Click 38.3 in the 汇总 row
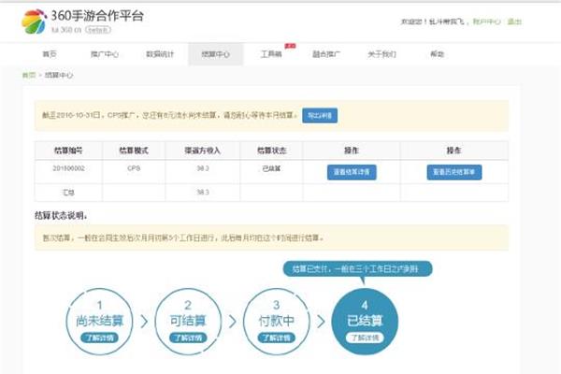The image size is (561, 374). coord(203,193)
